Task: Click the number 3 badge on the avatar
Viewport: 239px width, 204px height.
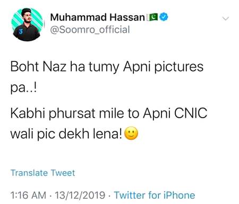Action: 21,32
